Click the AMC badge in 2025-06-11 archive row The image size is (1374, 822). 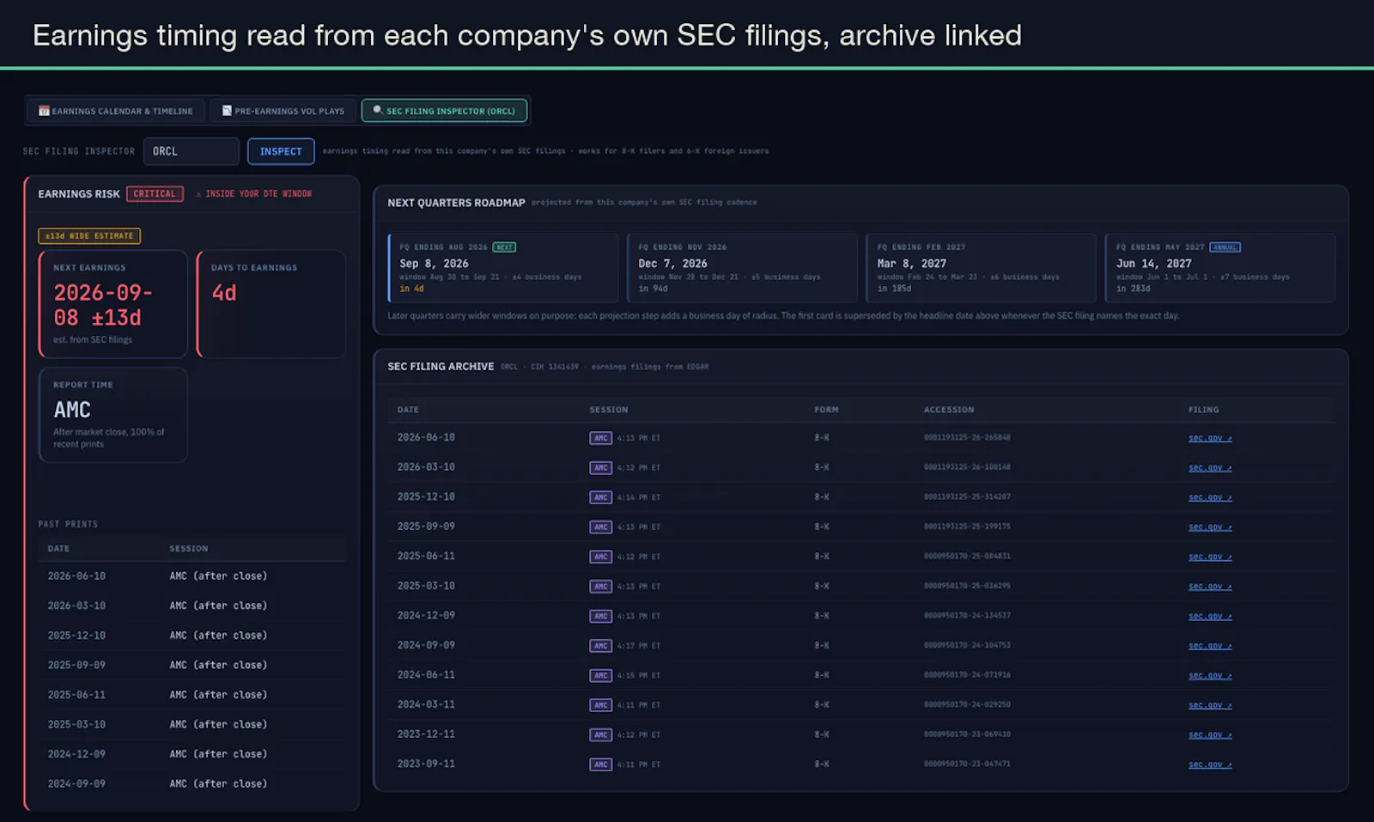point(600,557)
